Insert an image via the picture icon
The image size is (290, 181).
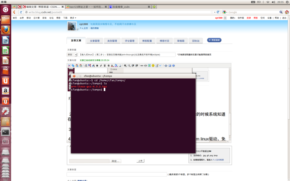pos(149,66)
